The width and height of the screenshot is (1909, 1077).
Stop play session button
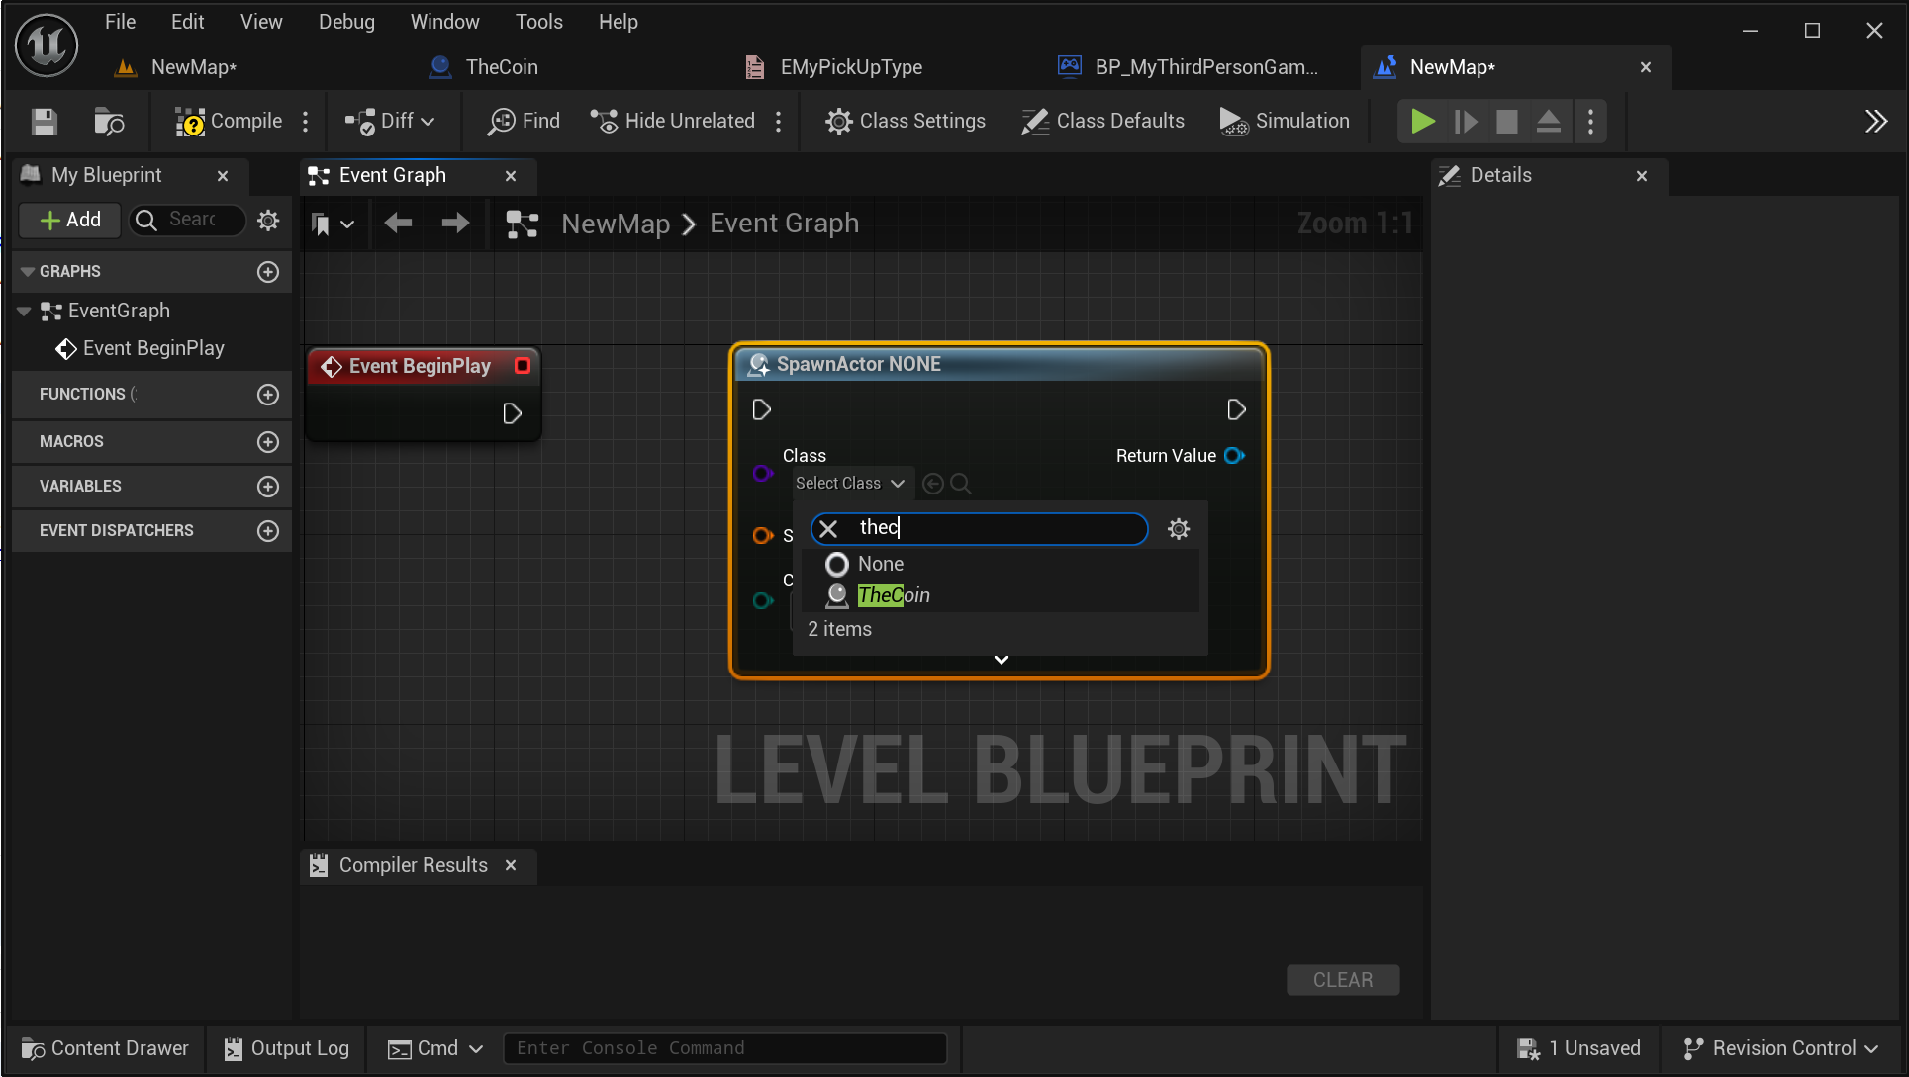1507,121
